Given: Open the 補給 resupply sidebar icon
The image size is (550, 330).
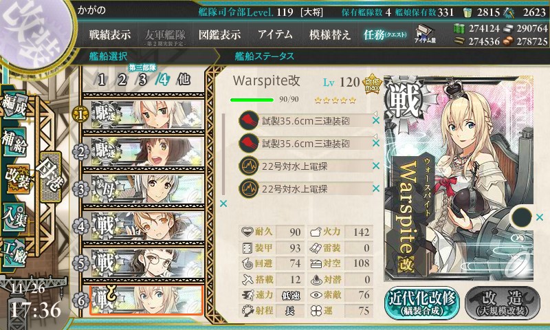Looking at the screenshot, I should point(14,142).
